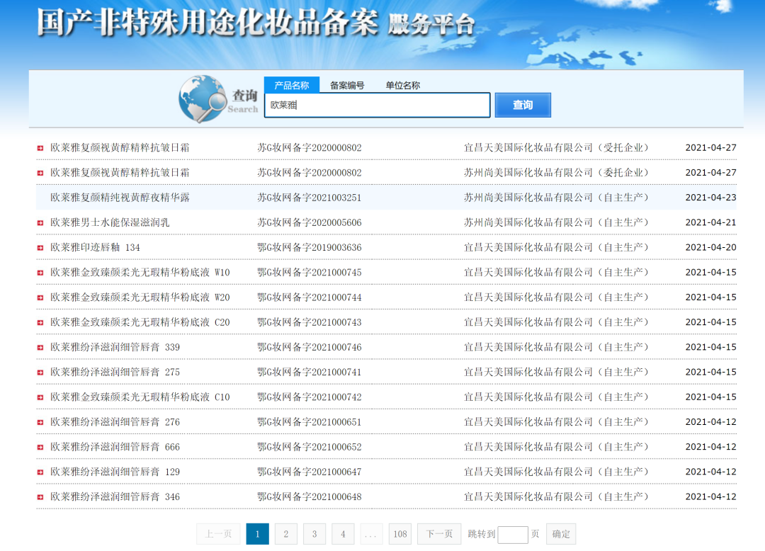The height and width of the screenshot is (551, 765).
Task: Go to page 4 in pagination
Action: (x=343, y=534)
